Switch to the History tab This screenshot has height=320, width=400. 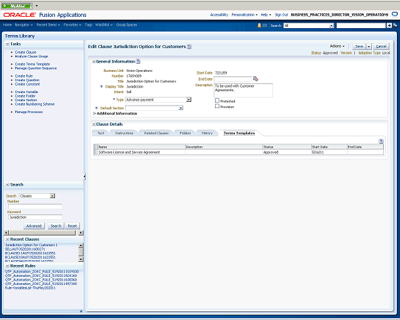tap(207, 133)
